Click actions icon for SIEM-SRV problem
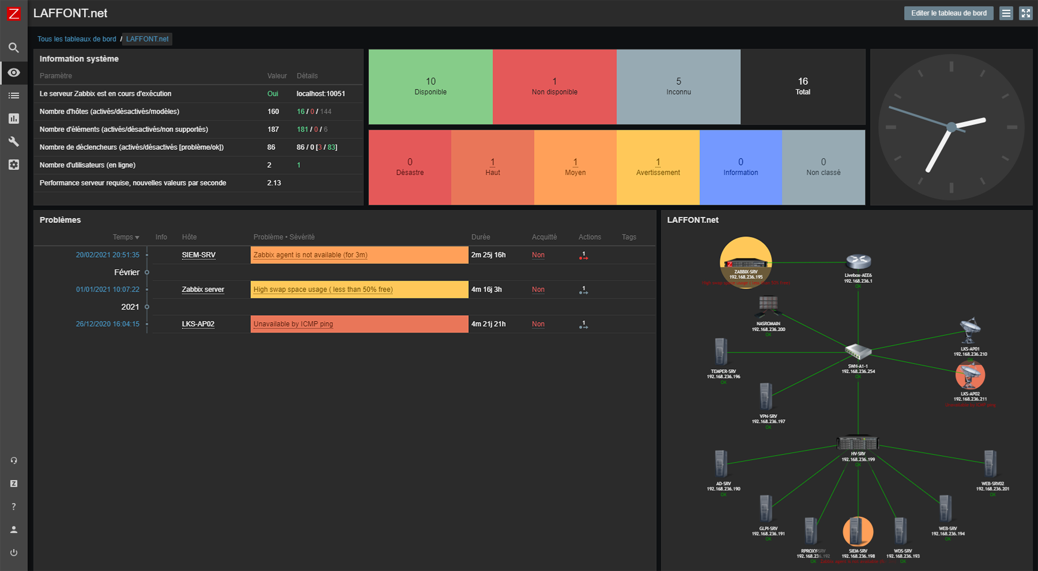 584,256
